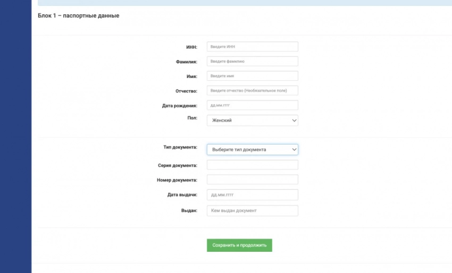The width and height of the screenshot is (452, 273).
Task: Expand the 'Выберите тип документа' dropdown
Action: pyautogui.click(x=252, y=150)
